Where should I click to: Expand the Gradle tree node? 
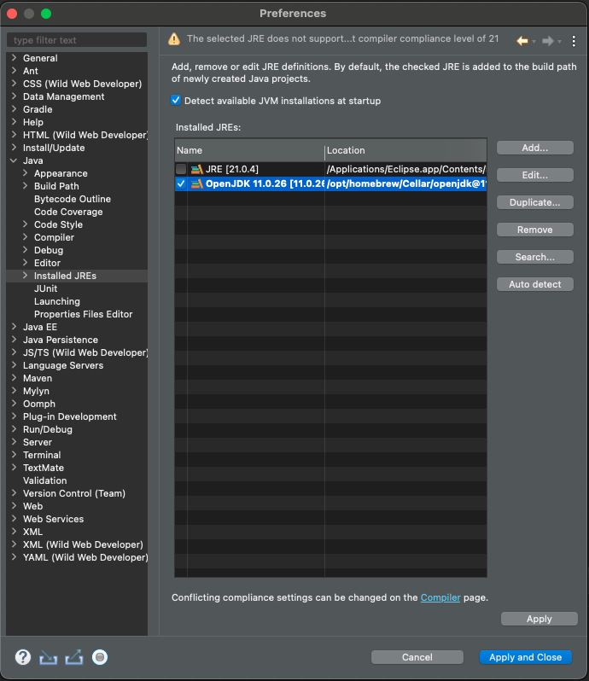coord(14,109)
